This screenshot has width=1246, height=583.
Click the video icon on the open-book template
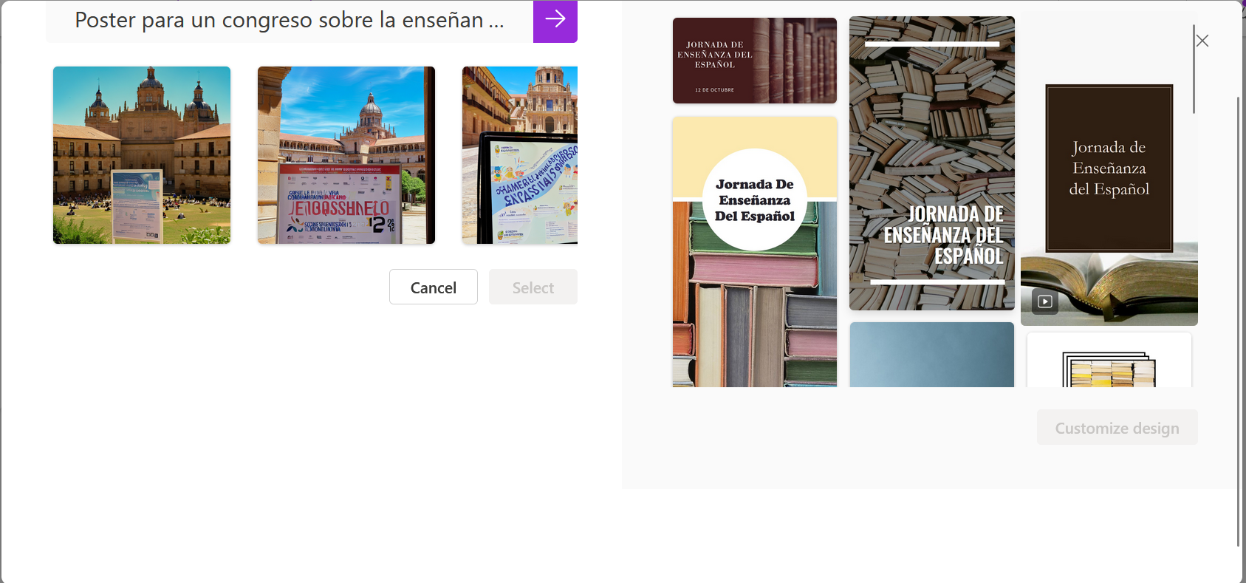tap(1044, 301)
